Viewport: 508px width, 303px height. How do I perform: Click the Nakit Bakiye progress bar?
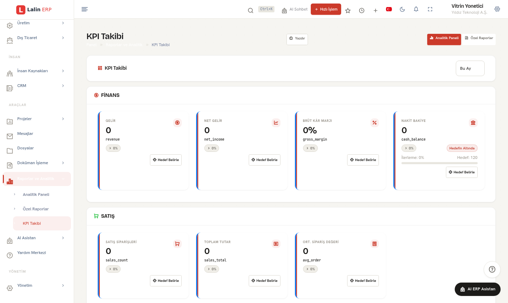coord(440,163)
